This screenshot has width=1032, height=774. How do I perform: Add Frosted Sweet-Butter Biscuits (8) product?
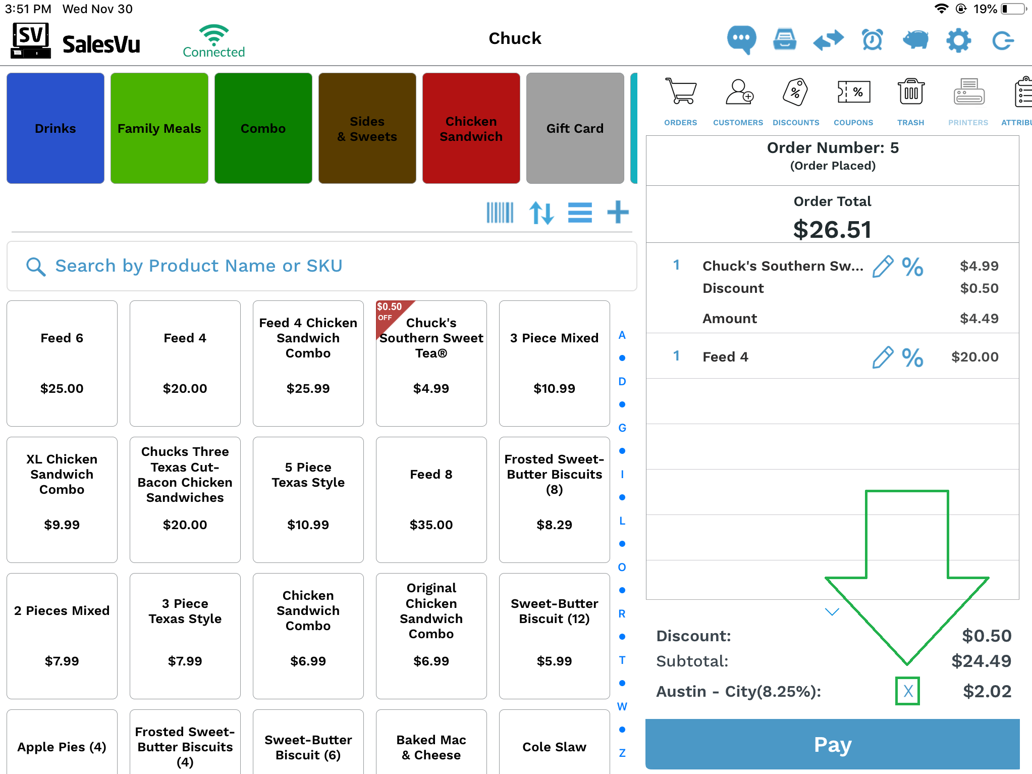[x=555, y=500]
